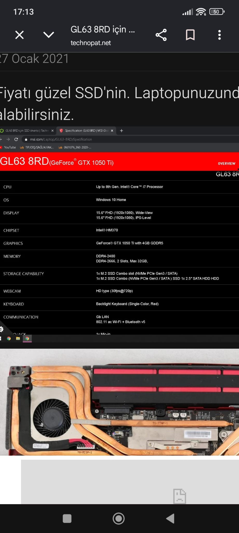
Task: Open the laptop cooling system photo
Action: [119, 402]
